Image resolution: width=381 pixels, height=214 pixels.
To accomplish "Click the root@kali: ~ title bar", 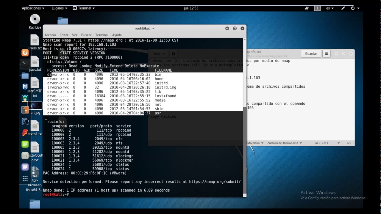I will tap(145, 29).
